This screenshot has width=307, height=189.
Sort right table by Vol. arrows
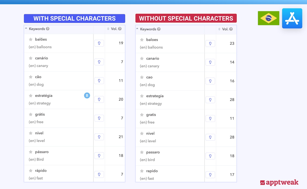click(x=219, y=29)
